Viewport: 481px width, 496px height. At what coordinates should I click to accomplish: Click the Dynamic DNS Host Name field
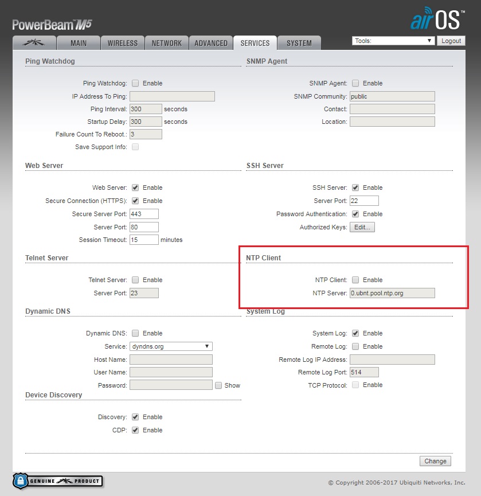tap(171, 360)
